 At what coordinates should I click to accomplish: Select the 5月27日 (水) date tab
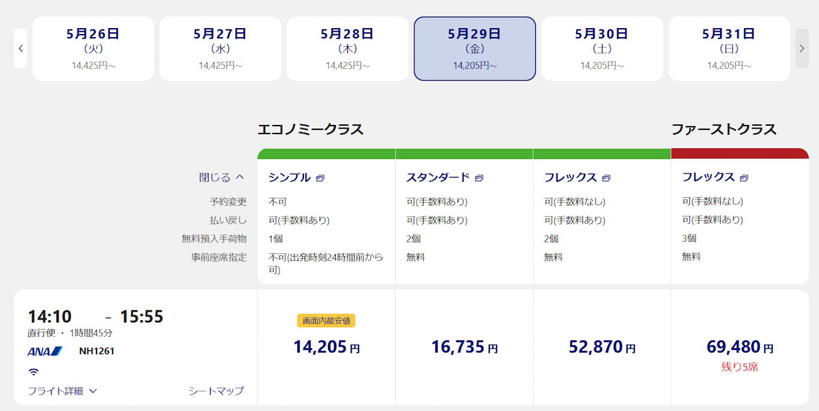pyautogui.click(x=220, y=48)
